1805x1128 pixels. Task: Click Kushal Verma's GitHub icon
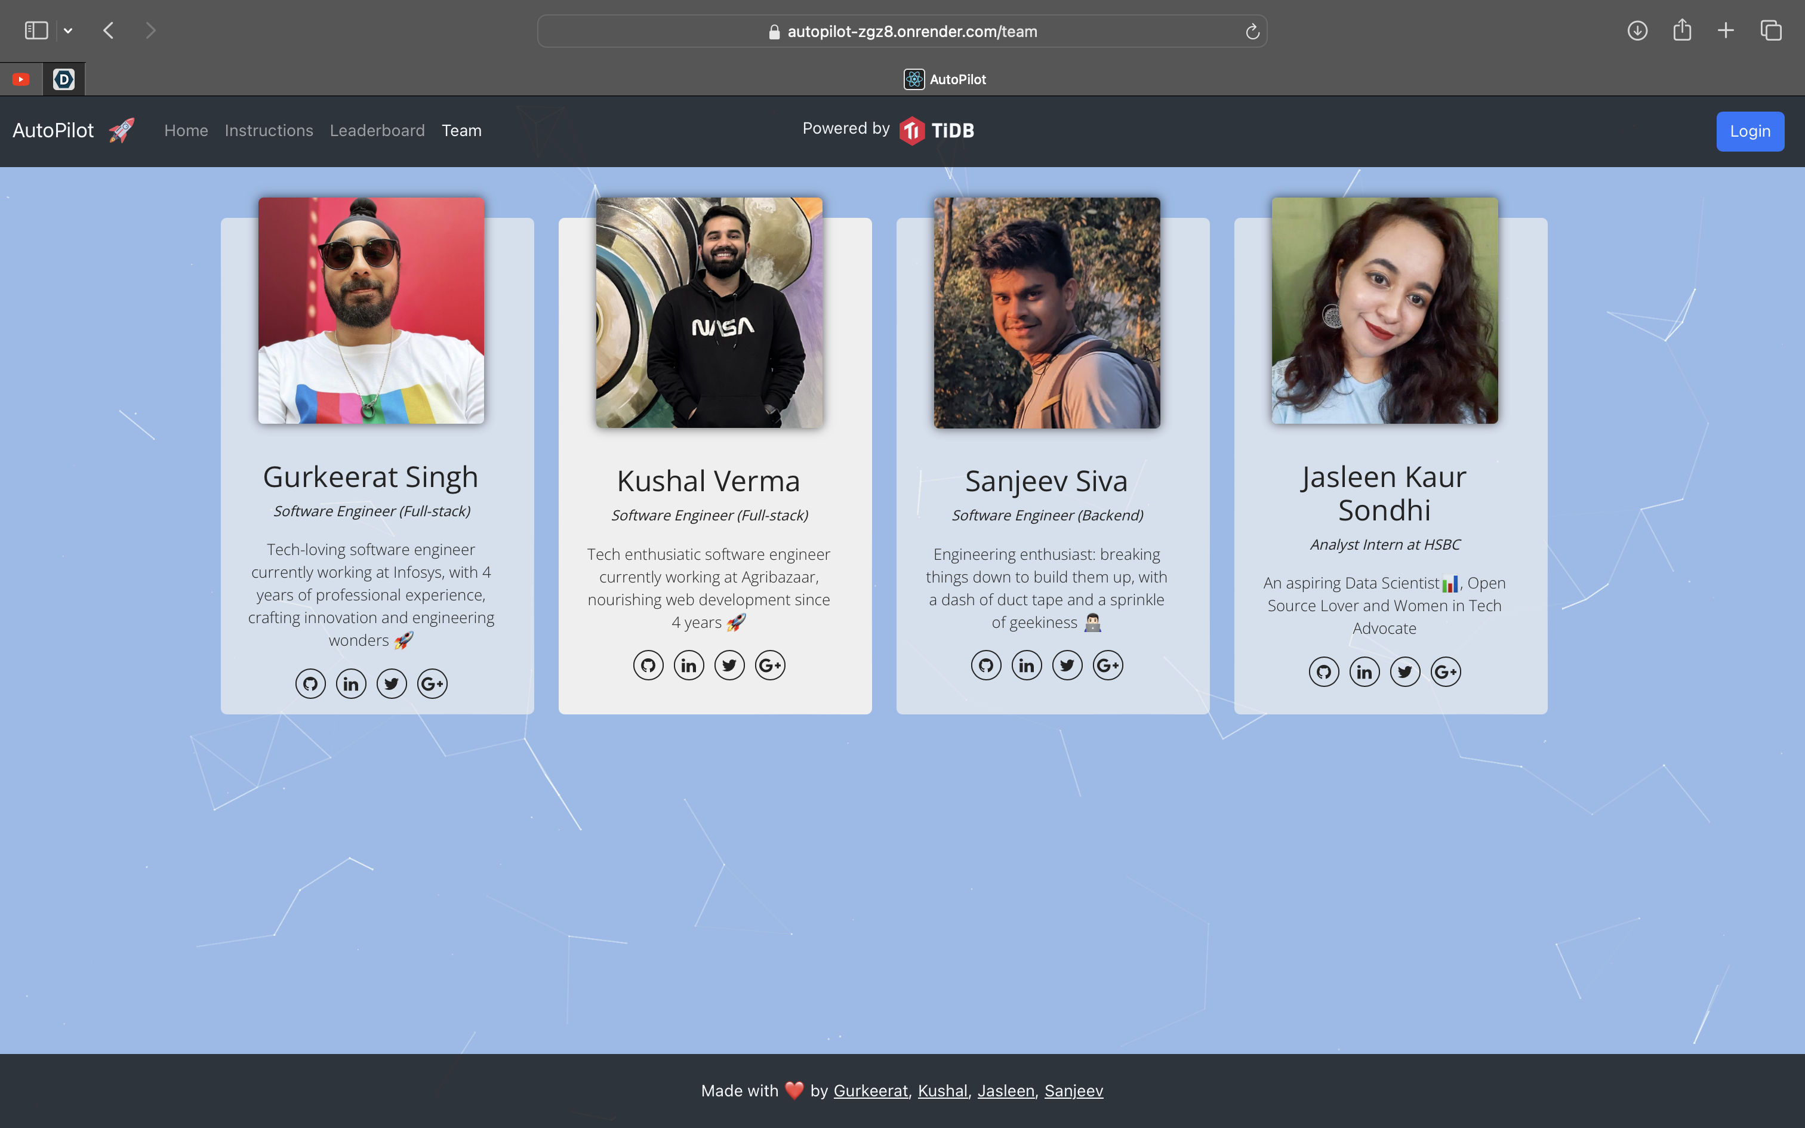(648, 665)
